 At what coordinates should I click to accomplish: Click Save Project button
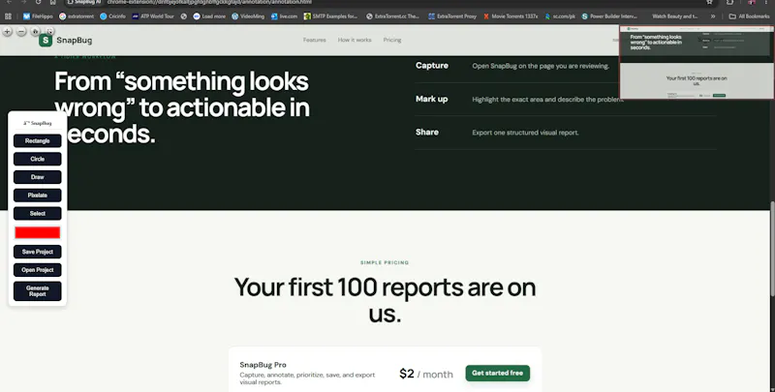pyautogui.click(x=38, y=252)
